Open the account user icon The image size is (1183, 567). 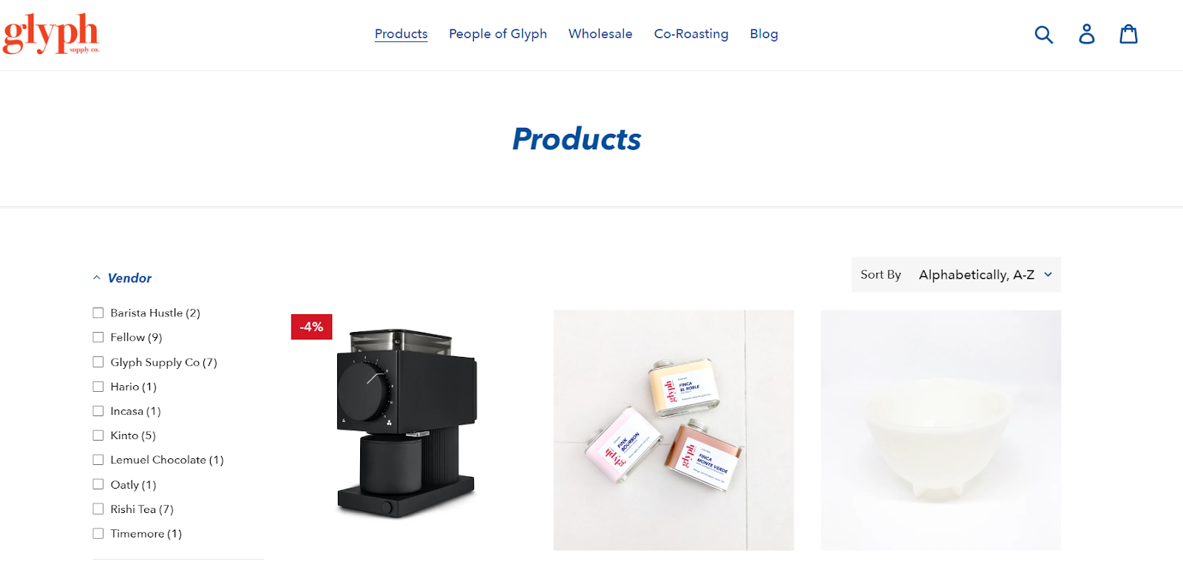tap(1086, 34)
